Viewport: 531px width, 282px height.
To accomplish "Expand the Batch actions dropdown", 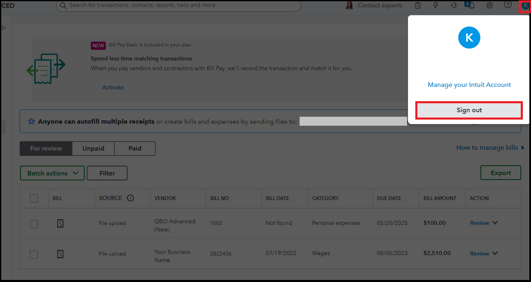I will coord(52,173).
